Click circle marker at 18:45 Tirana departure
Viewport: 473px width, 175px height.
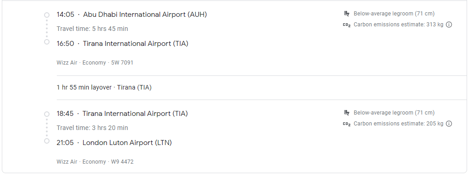pos(47,114)
